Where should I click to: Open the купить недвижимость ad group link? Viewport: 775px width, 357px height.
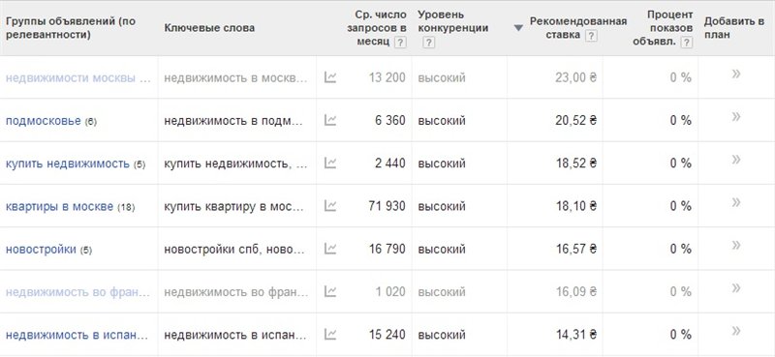[67, 164]
